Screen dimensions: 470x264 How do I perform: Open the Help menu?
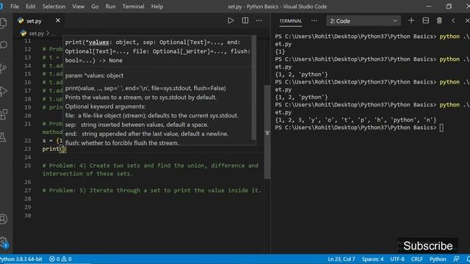click(x=156, y=7)
